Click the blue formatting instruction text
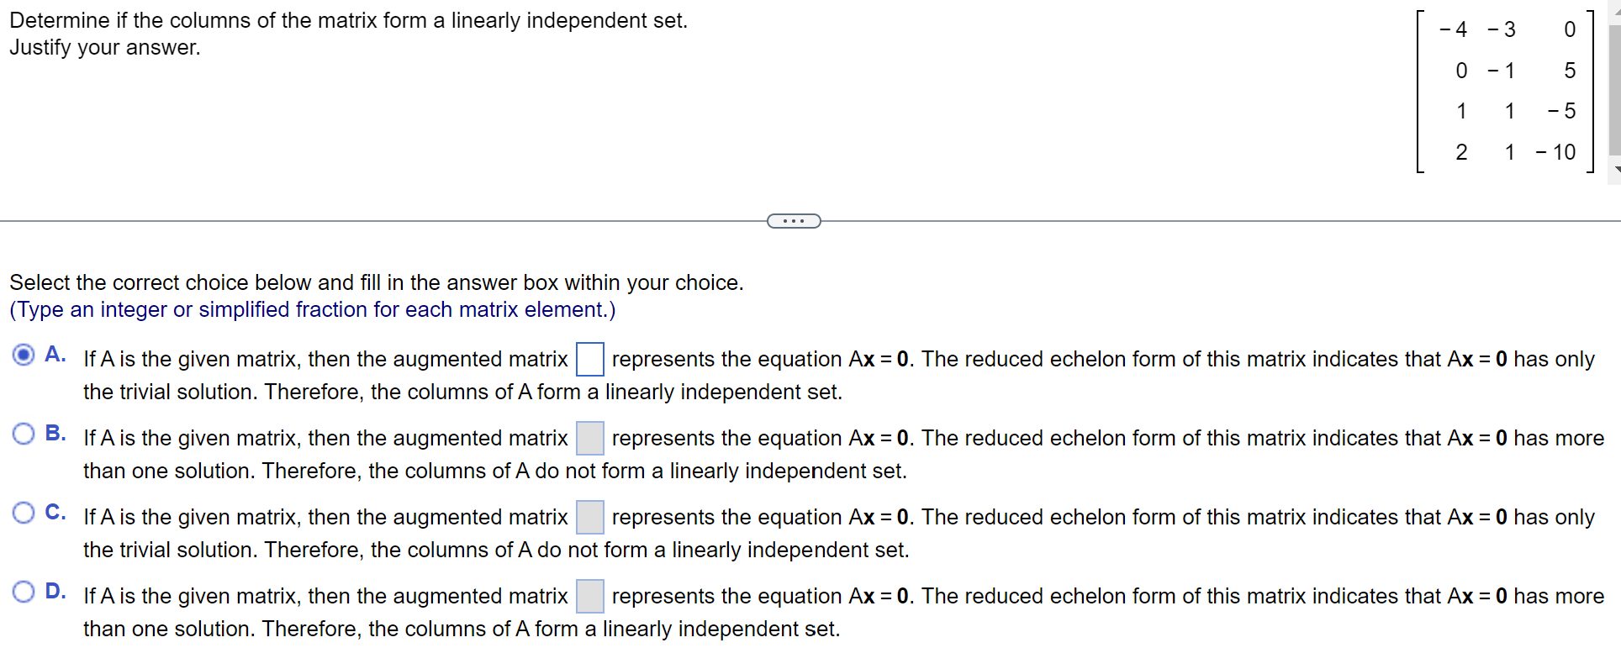 coord(311,310)
